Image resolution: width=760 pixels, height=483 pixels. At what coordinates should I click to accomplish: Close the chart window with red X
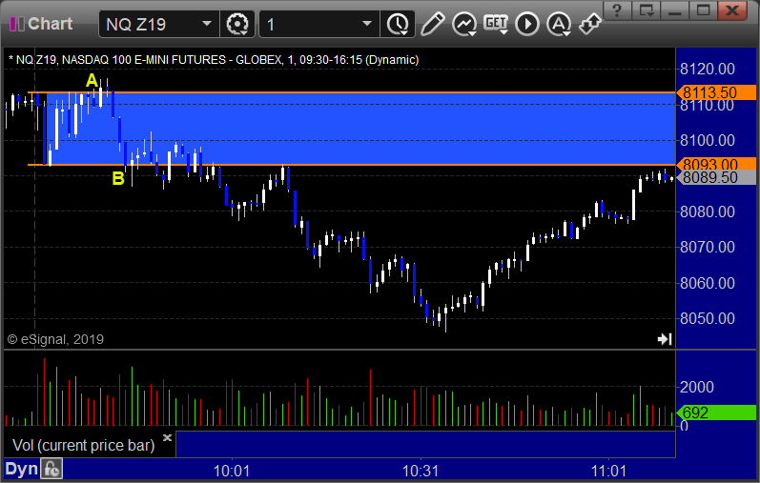732,10
